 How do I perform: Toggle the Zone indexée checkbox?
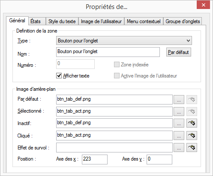[x=117, y=65]
